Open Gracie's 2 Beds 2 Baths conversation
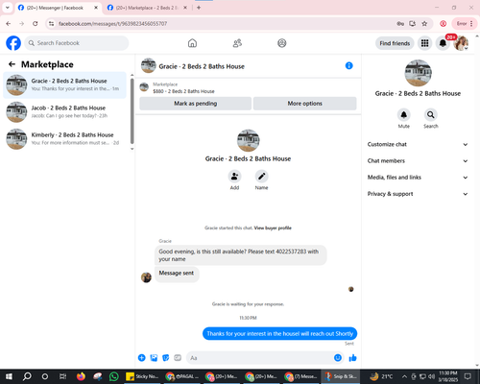 tap(64, 85)
